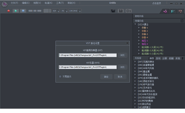
Task: Click 浏览 next to the VST音频效果器 path
Action: coord(122,55)
